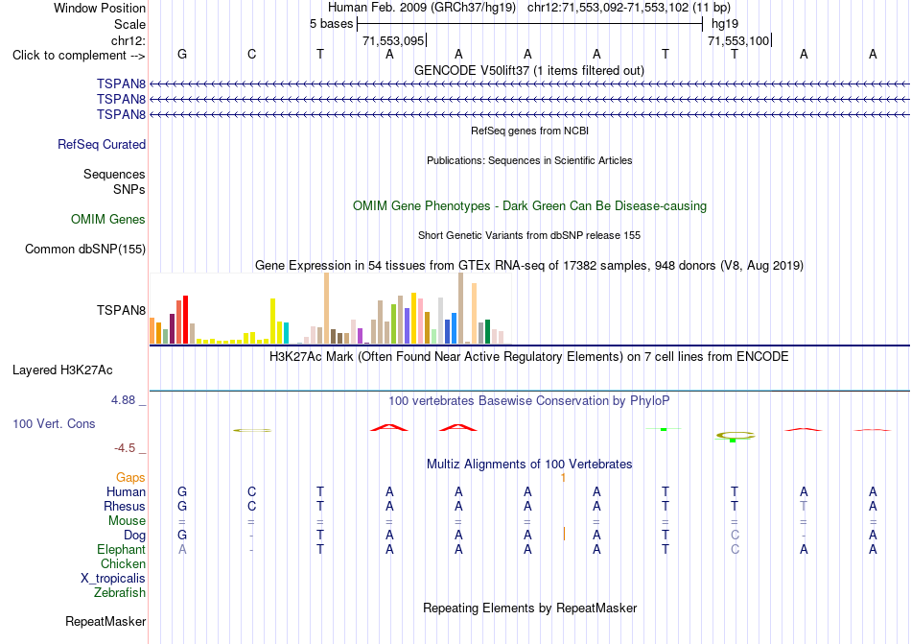Click the C base in the Rhesus alignment row
The width and height of the screenshot is (911, 644).
point(251,506)
